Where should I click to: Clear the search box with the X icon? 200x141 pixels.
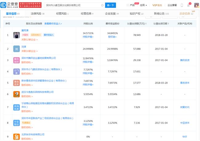coord(102,5)
